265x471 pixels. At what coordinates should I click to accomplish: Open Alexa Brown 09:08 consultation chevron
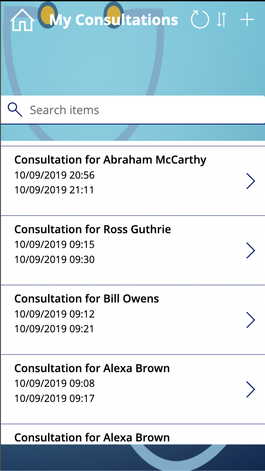pos(250,389)
